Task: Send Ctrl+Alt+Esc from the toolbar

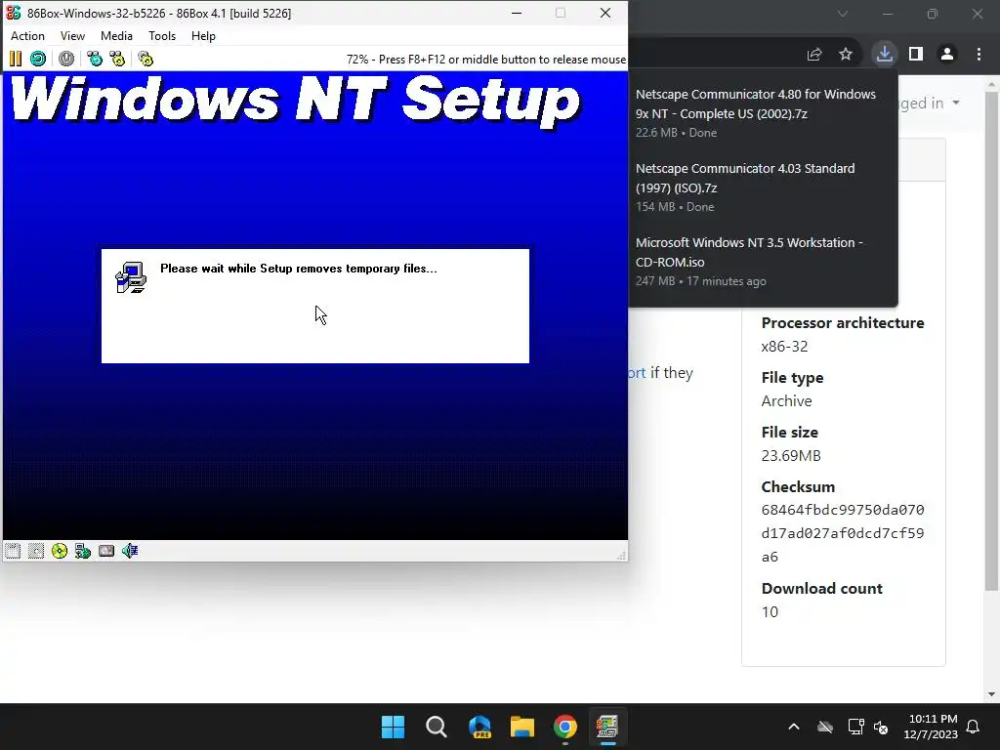Action: point(118,60)
